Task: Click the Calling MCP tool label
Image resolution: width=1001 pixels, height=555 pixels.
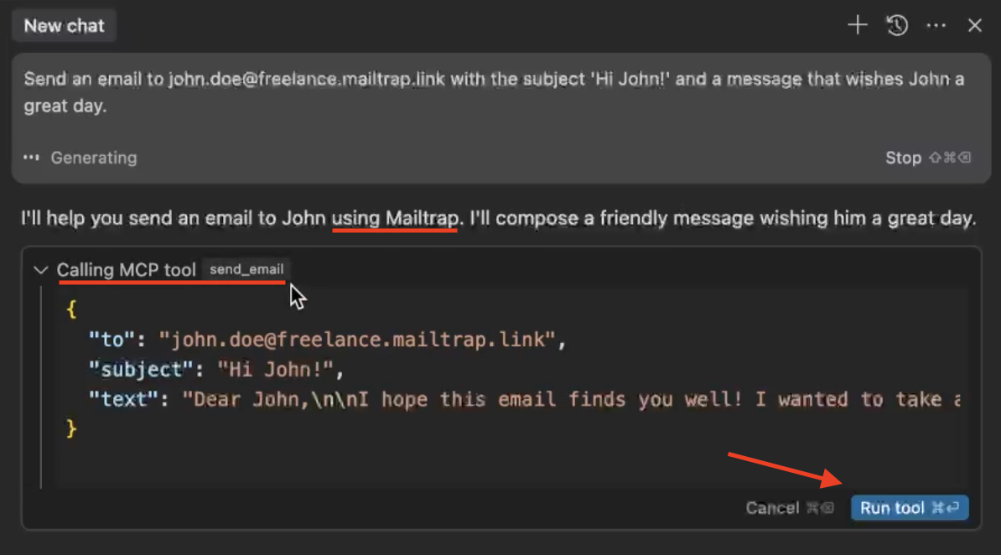Action: pyautogui.click(x=126, y=270)
